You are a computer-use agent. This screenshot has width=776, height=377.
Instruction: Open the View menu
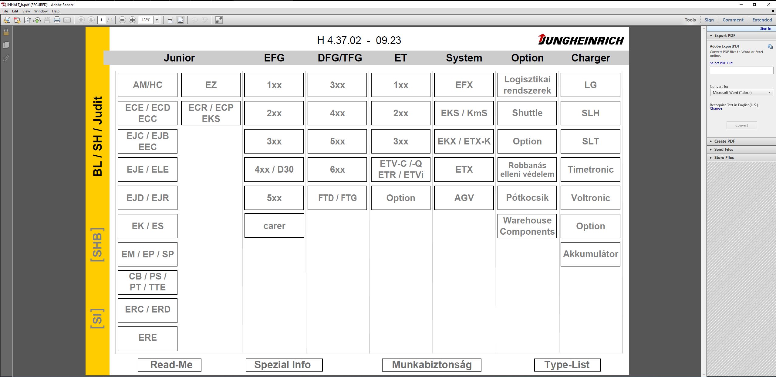point(26,11)
